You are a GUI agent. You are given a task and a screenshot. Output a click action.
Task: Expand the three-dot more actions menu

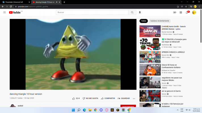click(x=134, y=98)
